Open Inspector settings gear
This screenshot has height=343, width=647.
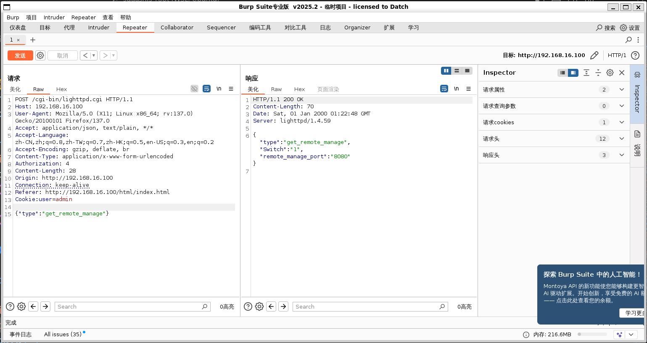coord(610,73)
